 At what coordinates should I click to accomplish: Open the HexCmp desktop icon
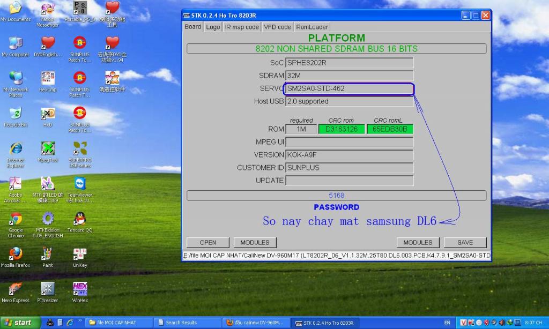pos(48,78)
